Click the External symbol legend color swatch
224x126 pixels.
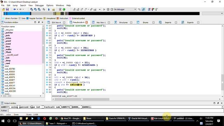[x=70, y=18]
